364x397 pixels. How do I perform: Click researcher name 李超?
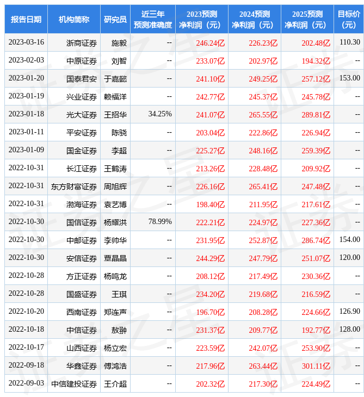[119, 151]
